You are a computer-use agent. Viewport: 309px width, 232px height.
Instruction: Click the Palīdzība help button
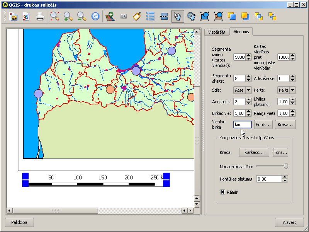(x=19, y=222)
